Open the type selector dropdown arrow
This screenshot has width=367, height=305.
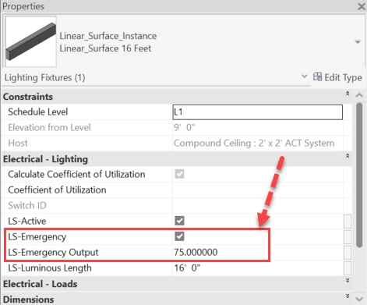click(358, 42)
